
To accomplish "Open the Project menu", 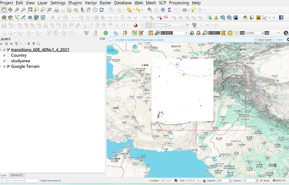I will point(6,3).
